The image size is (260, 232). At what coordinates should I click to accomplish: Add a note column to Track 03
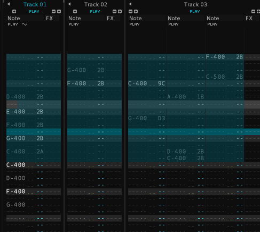[x=136, y=12]
